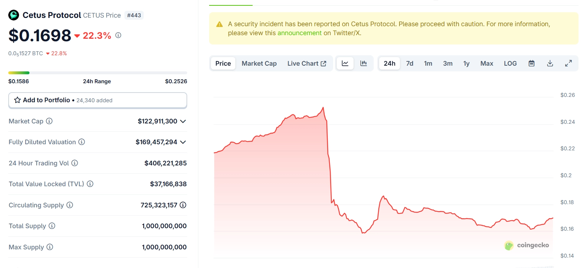Expand chart to fullscreen
This screenshot has width=585, height=268.
click(568, 64)
